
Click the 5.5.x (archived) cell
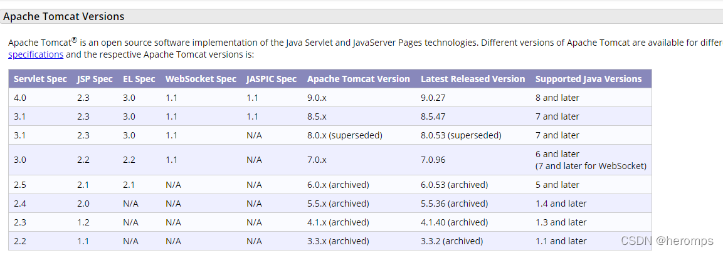tap(338, 204)
